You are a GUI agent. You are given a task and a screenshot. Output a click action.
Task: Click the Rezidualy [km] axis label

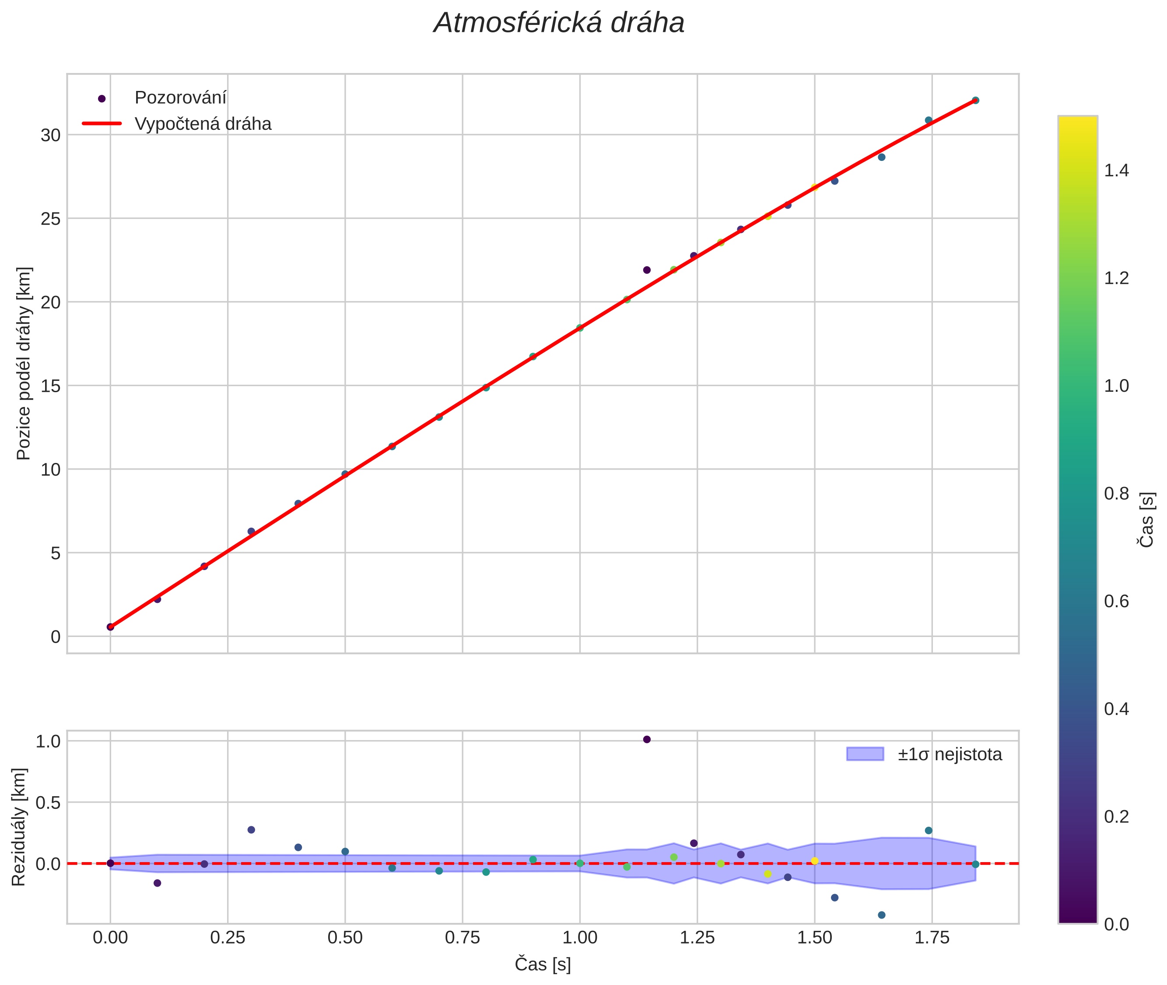(18, 827)
